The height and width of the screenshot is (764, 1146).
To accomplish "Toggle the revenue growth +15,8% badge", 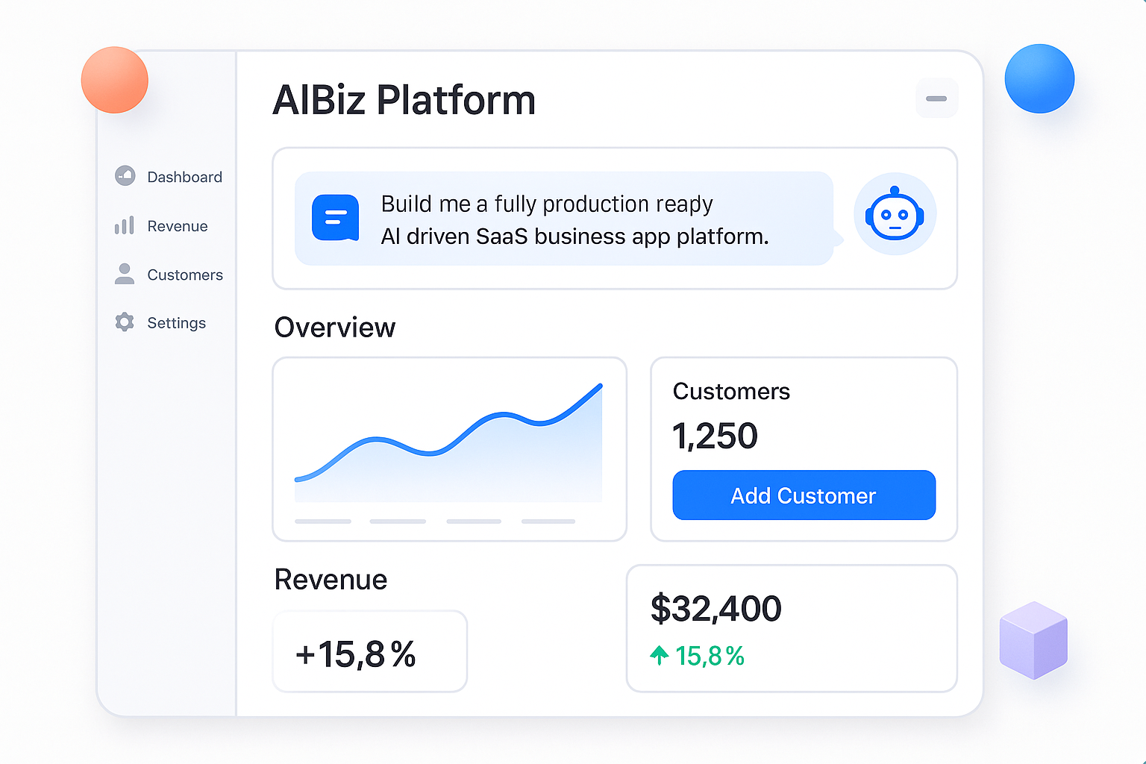I will pos(369,651).
